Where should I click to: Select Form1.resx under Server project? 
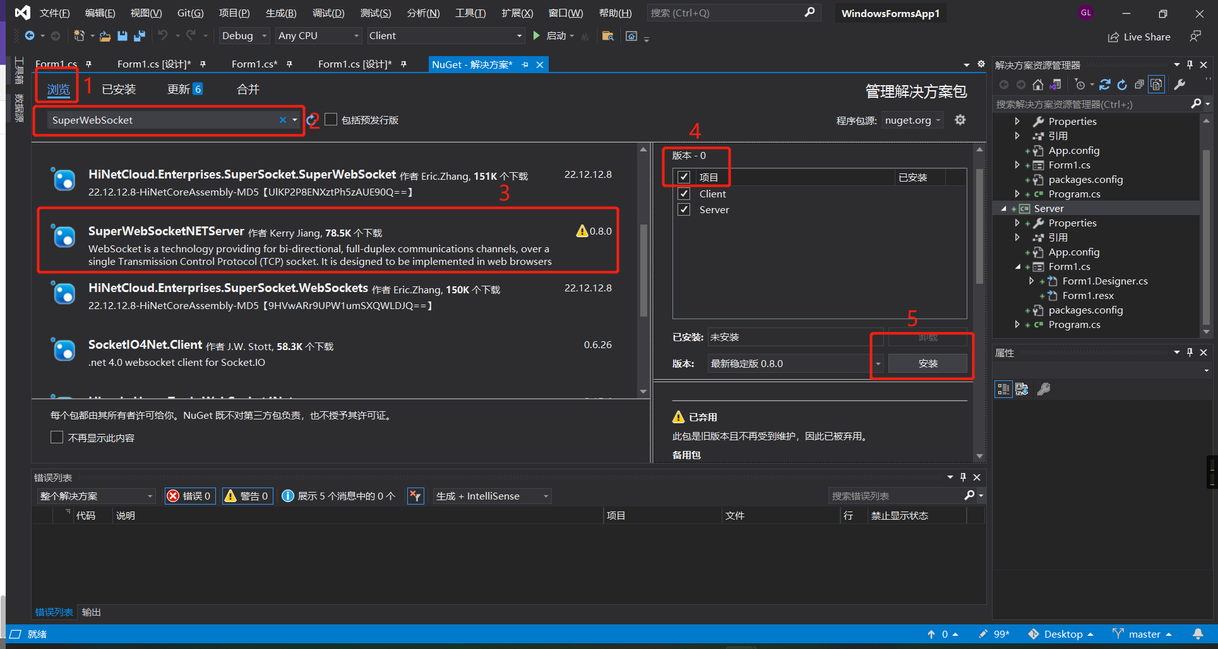(x=1087, y=295)
